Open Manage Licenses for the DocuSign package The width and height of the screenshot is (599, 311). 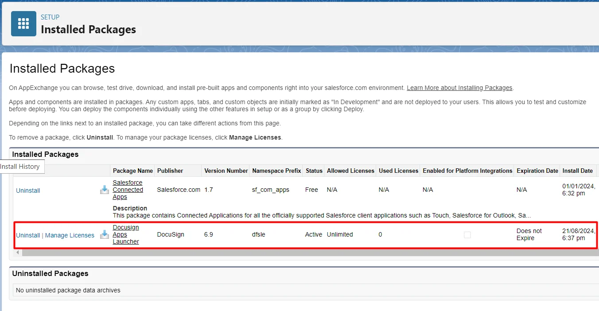[70, 235]
